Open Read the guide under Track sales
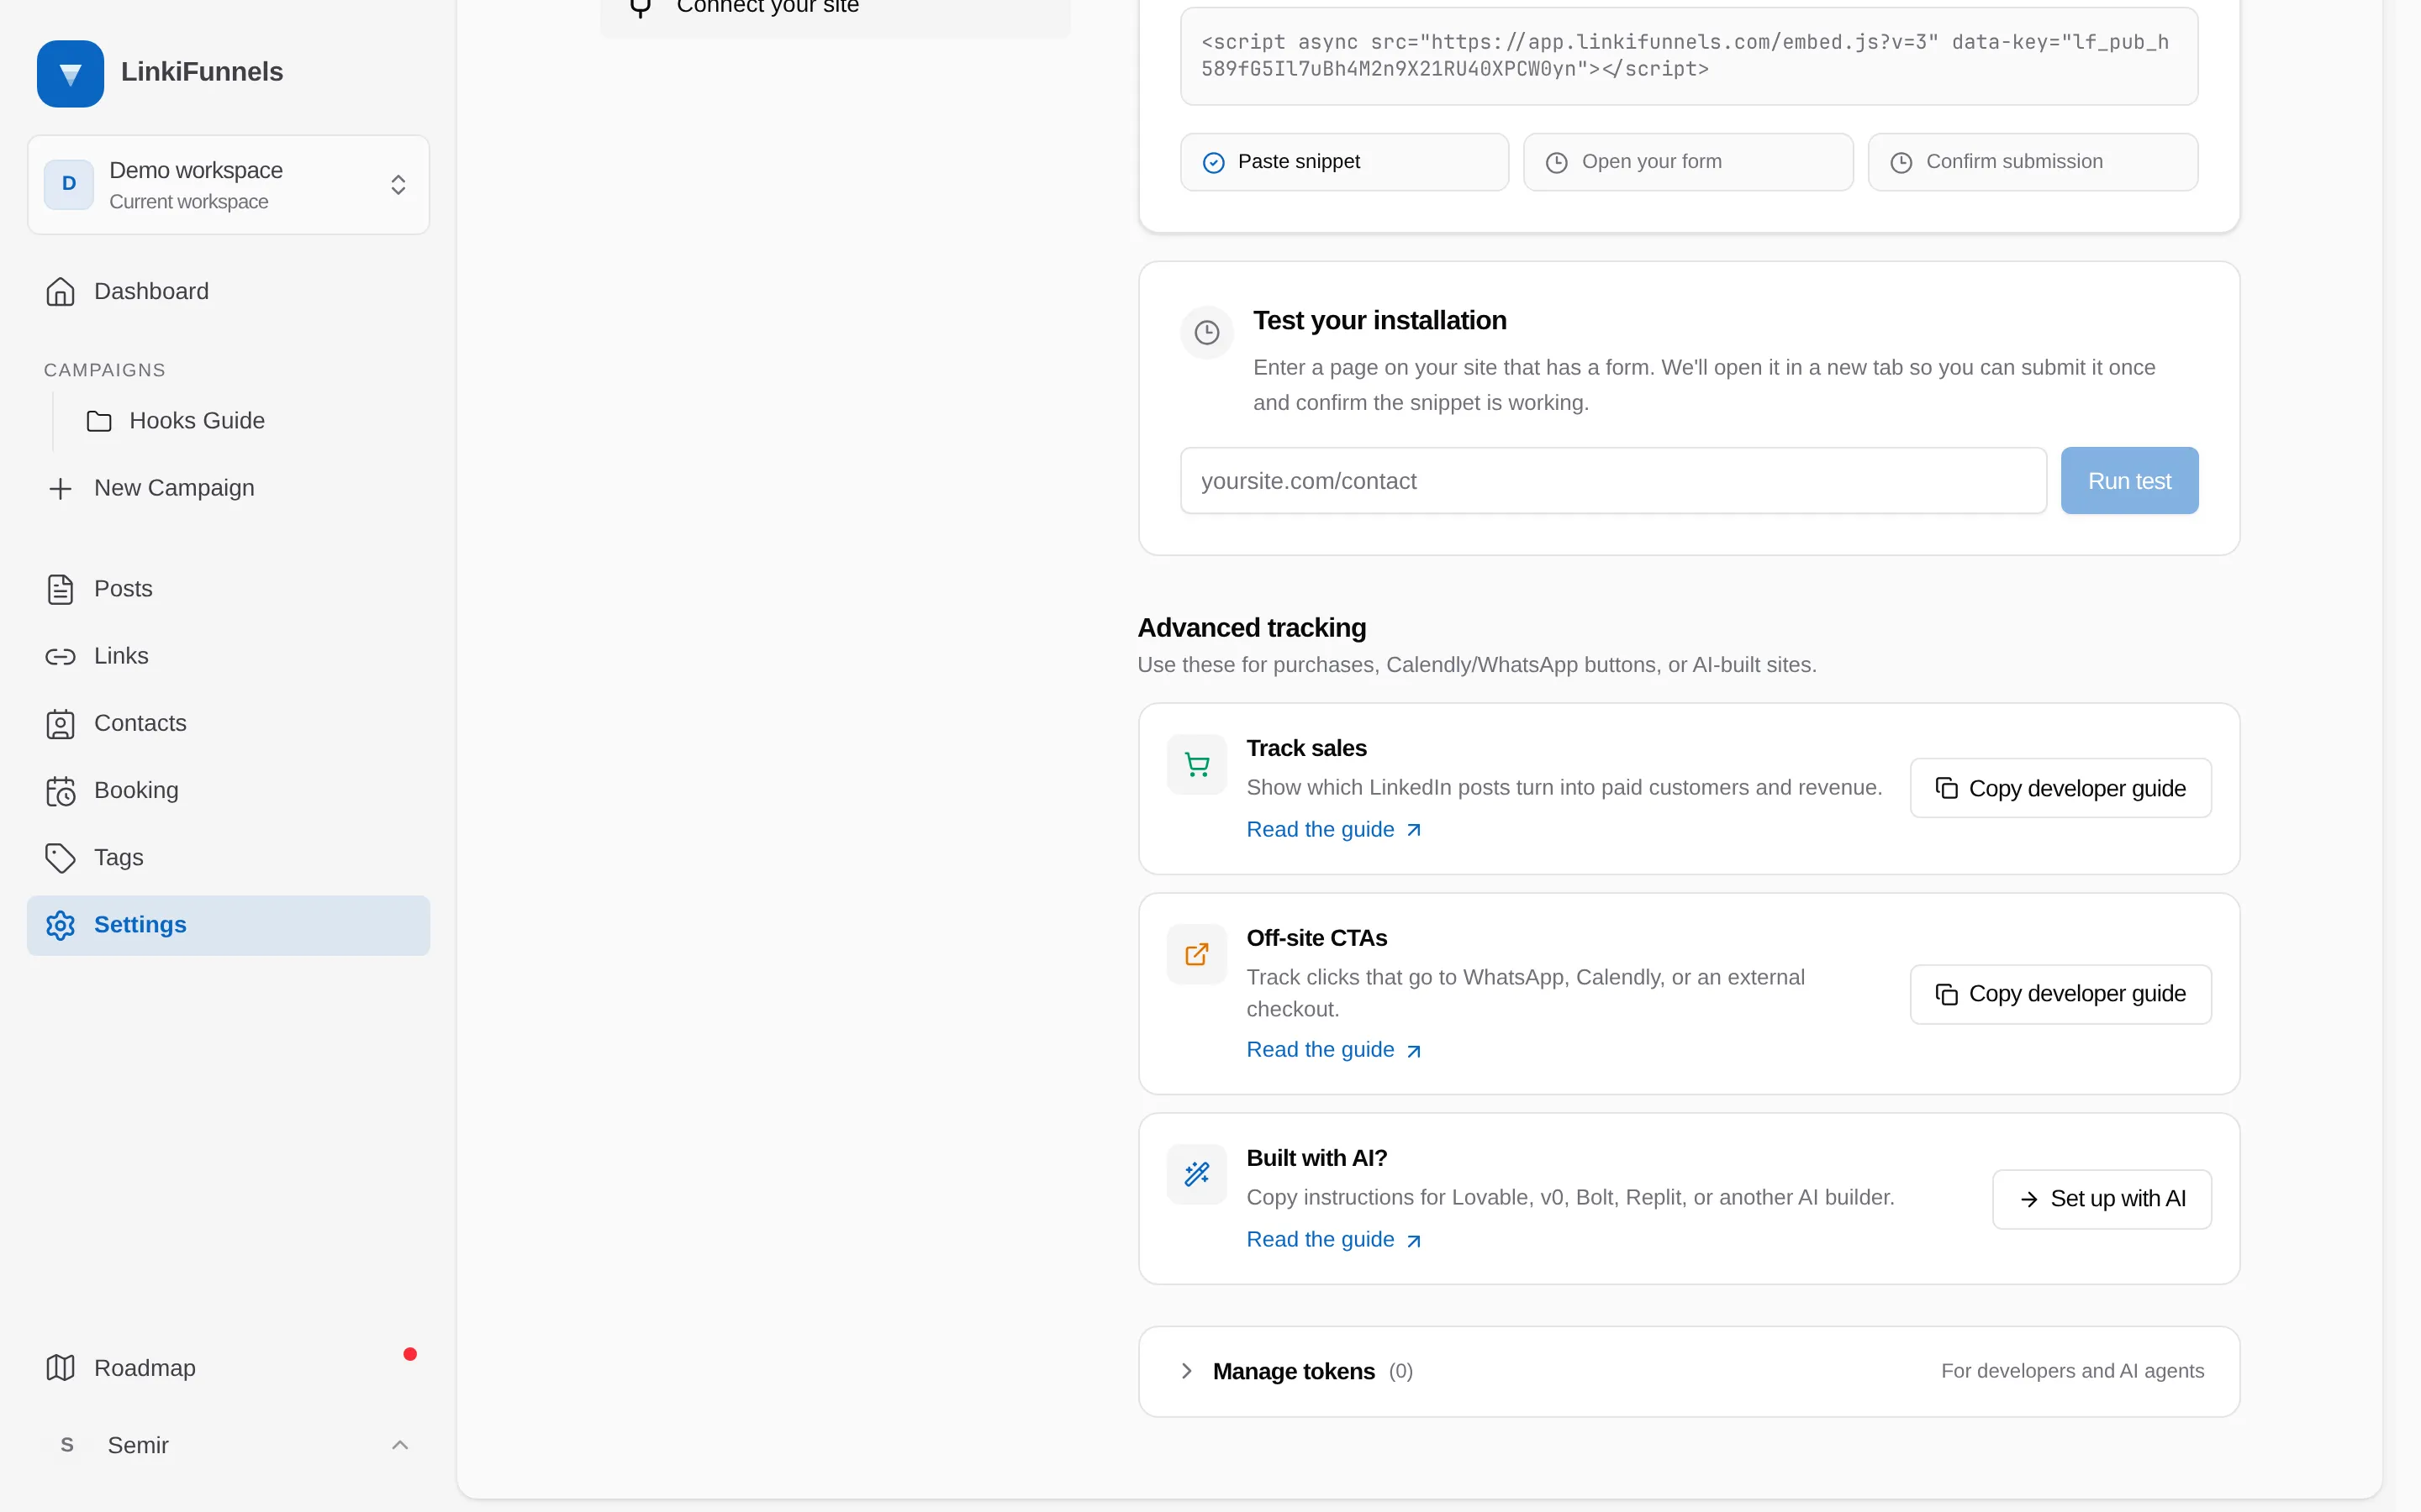Viewport: 2421px width, 1512px height. click(1333, 830)
